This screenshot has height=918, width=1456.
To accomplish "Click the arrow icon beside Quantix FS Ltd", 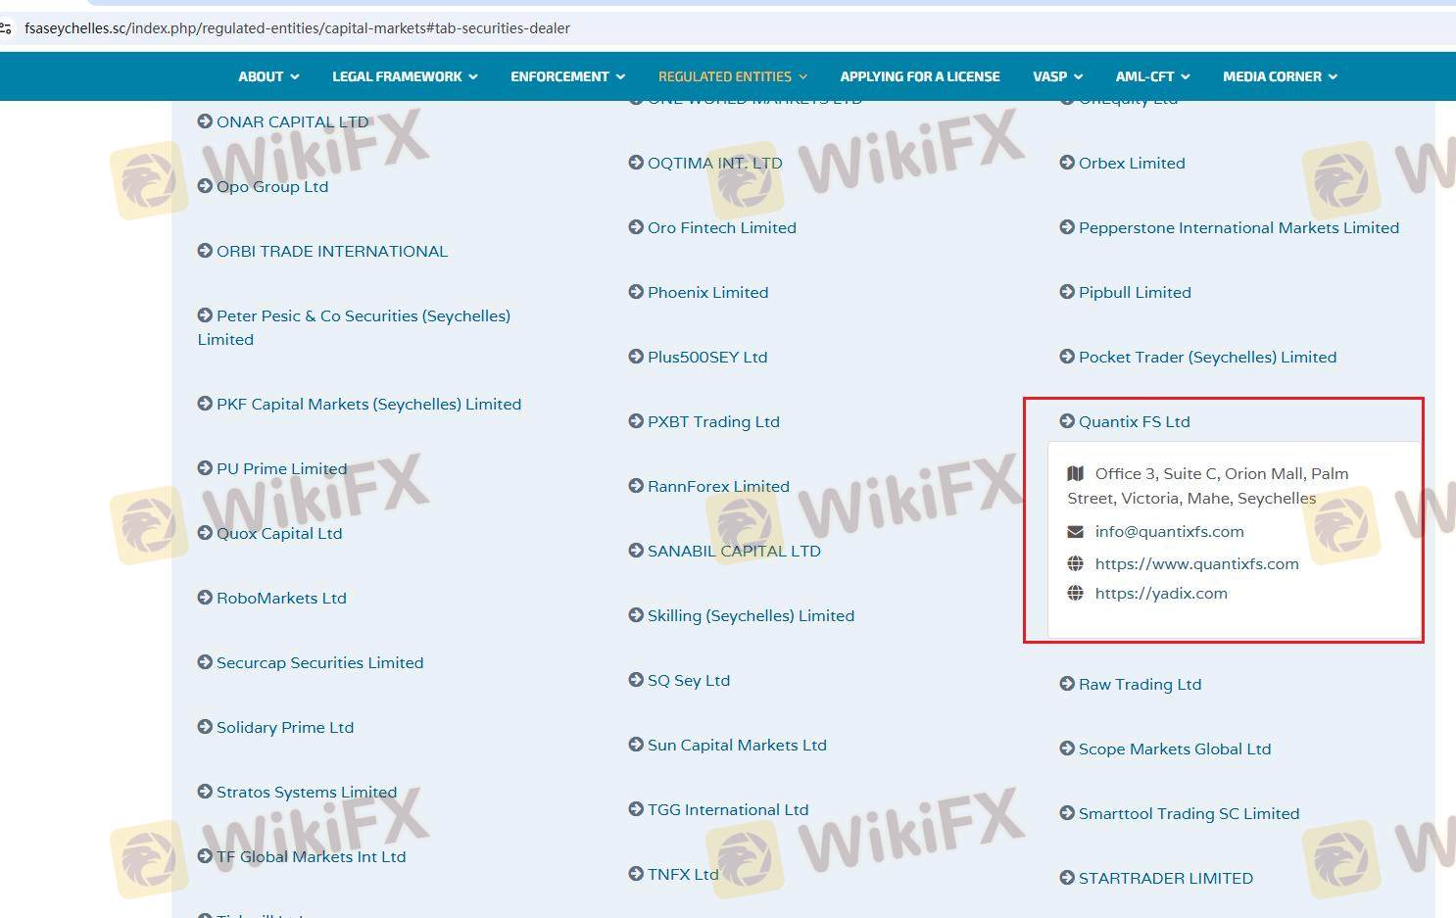I will [1067, 421].
